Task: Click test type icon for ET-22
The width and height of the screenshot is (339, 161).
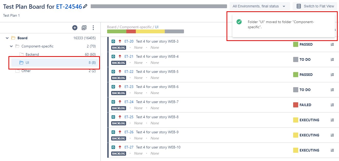Action: point(113,72)
